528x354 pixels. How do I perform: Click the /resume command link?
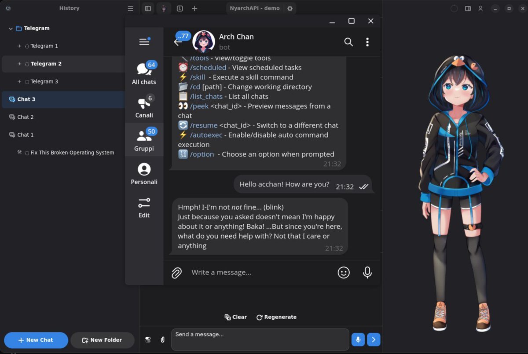[x=204, y=125]
